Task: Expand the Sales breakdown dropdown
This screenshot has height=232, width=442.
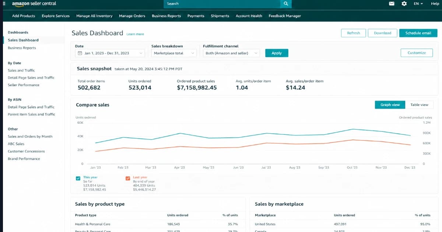Action: pos(174,53)
